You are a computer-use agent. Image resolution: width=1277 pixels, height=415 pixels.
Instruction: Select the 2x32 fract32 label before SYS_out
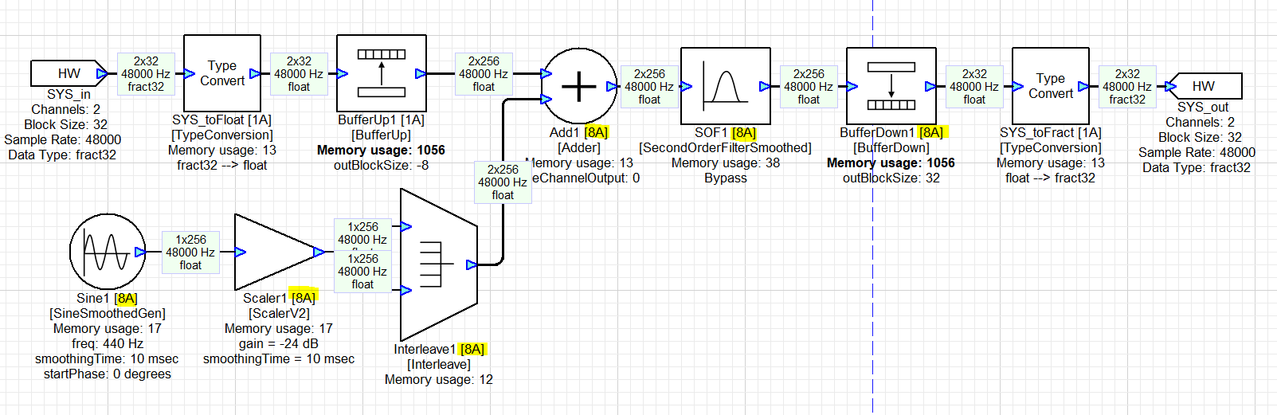click(1127, 87)
